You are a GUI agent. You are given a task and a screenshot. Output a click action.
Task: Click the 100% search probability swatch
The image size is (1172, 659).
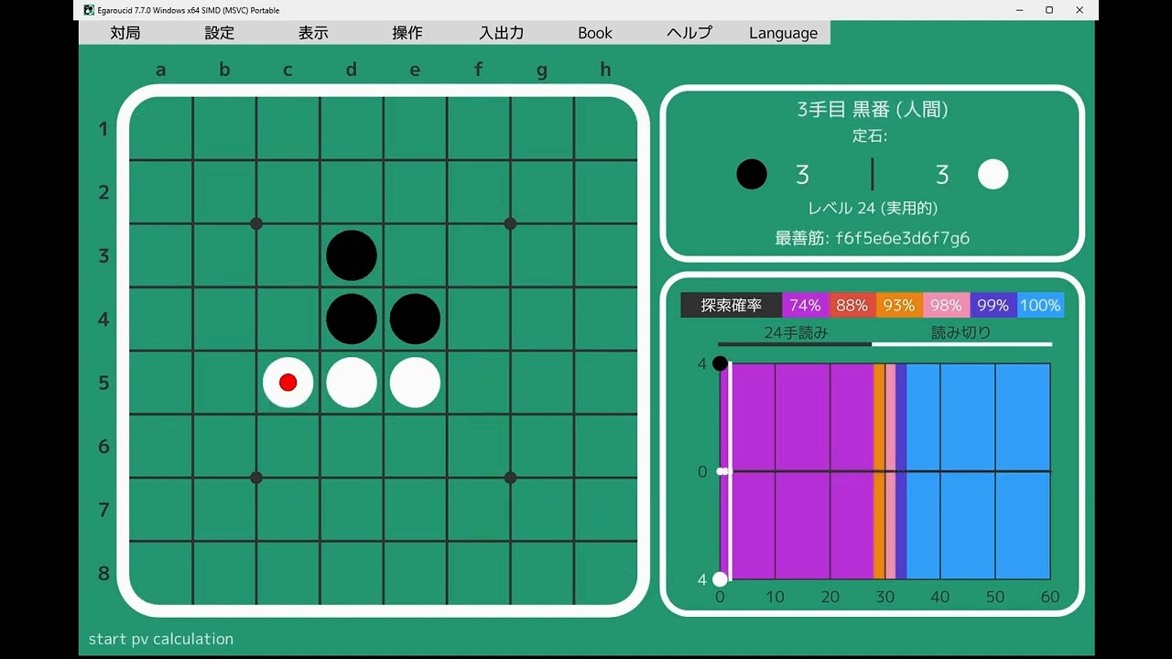pyautogui.click(x=1040, y=306)
